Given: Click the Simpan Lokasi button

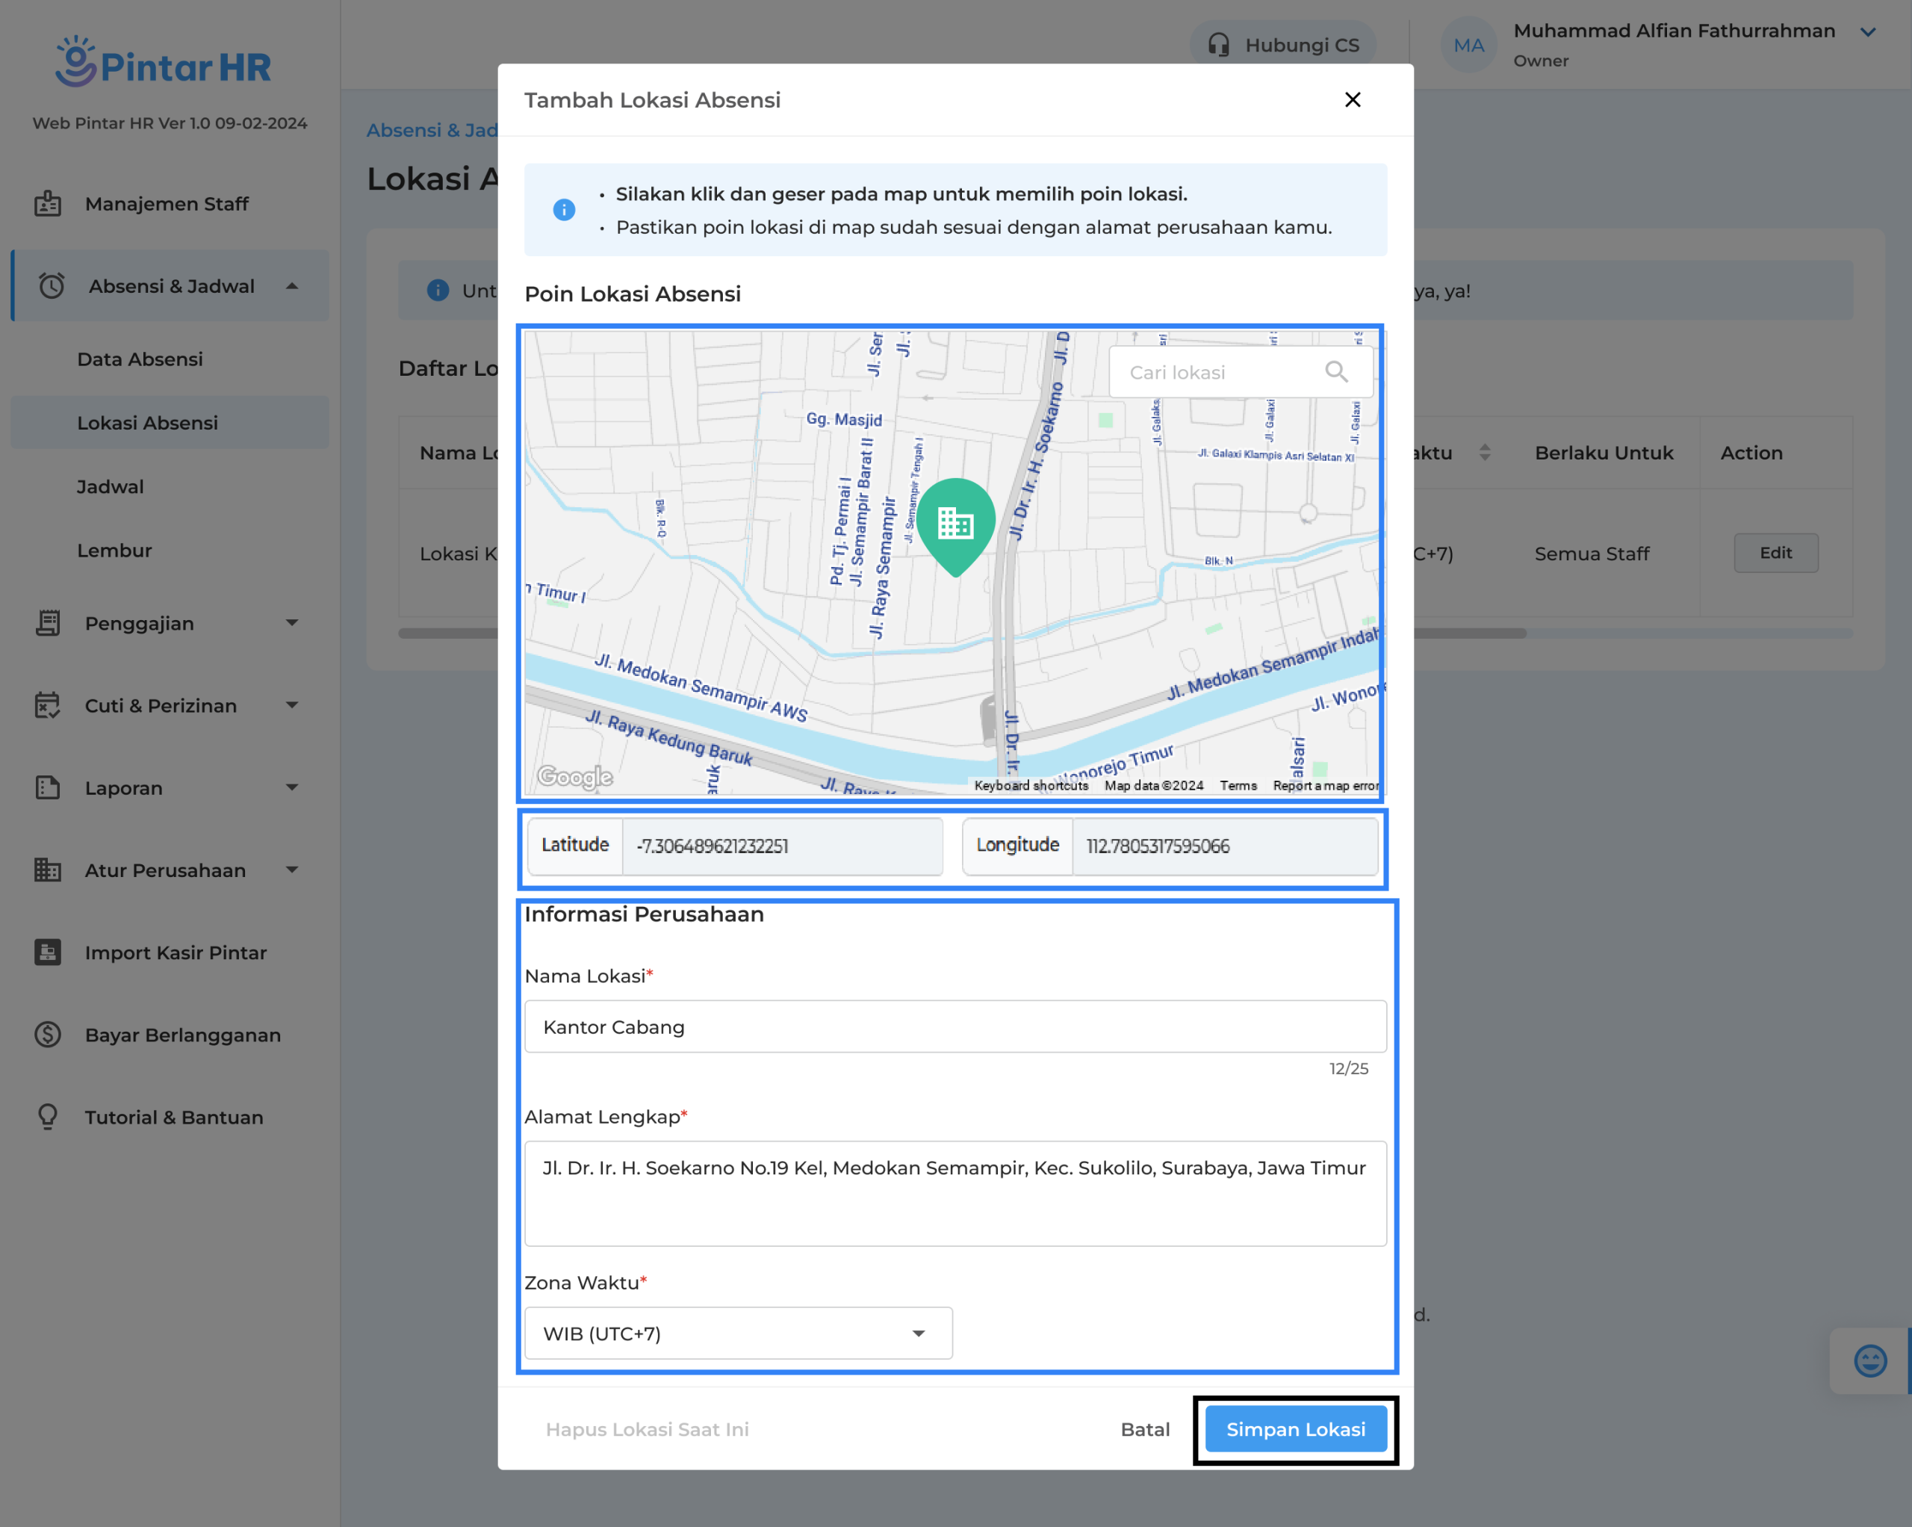Looking at the screenshot, I should [1296, 1428].
